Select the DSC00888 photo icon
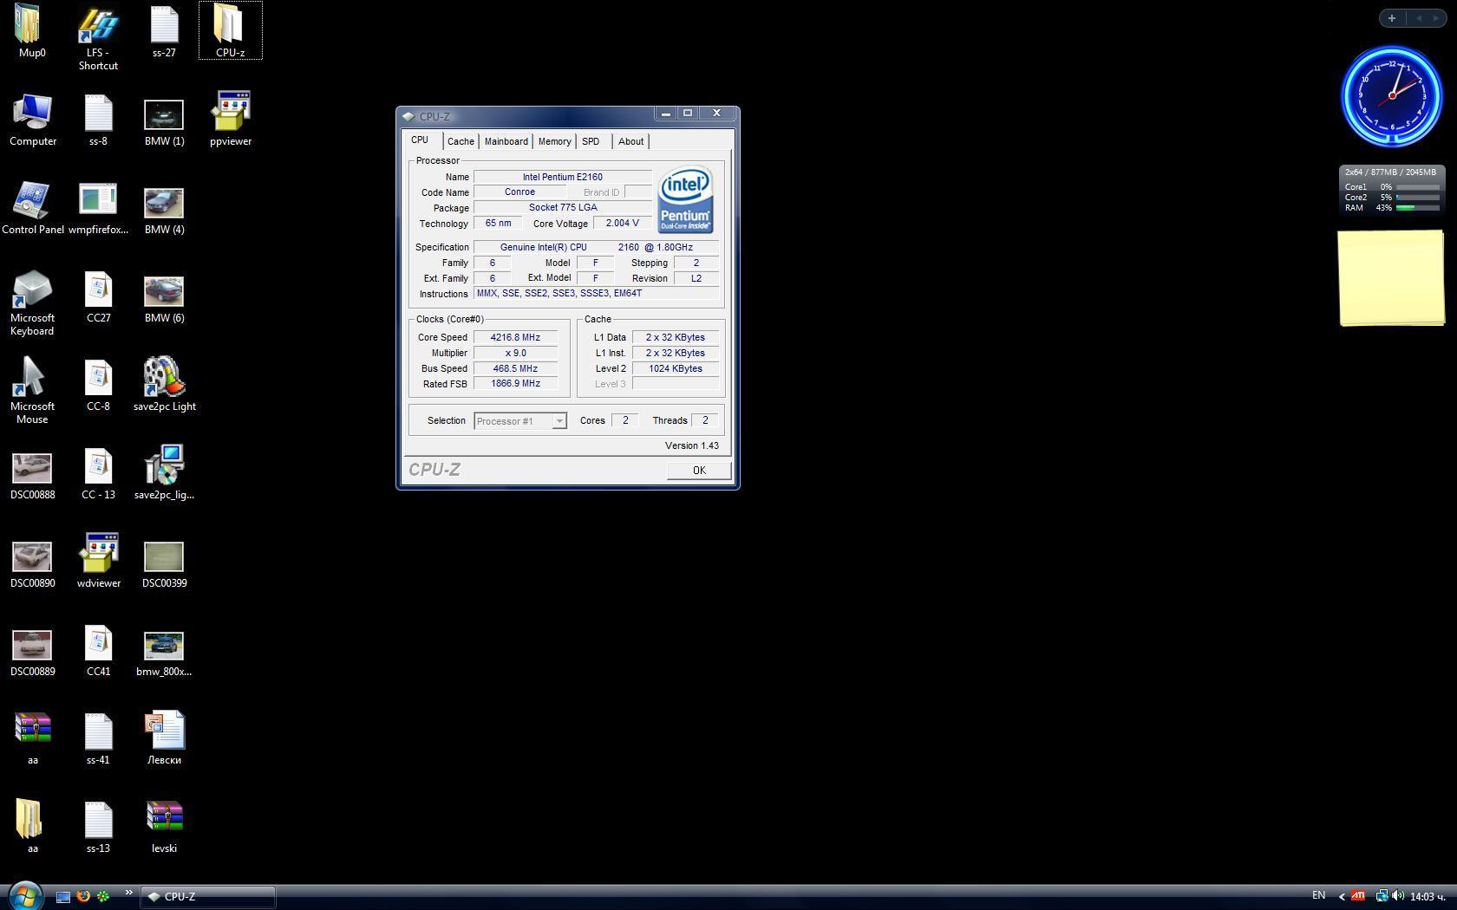1457x910 pixels. [32, 468]
